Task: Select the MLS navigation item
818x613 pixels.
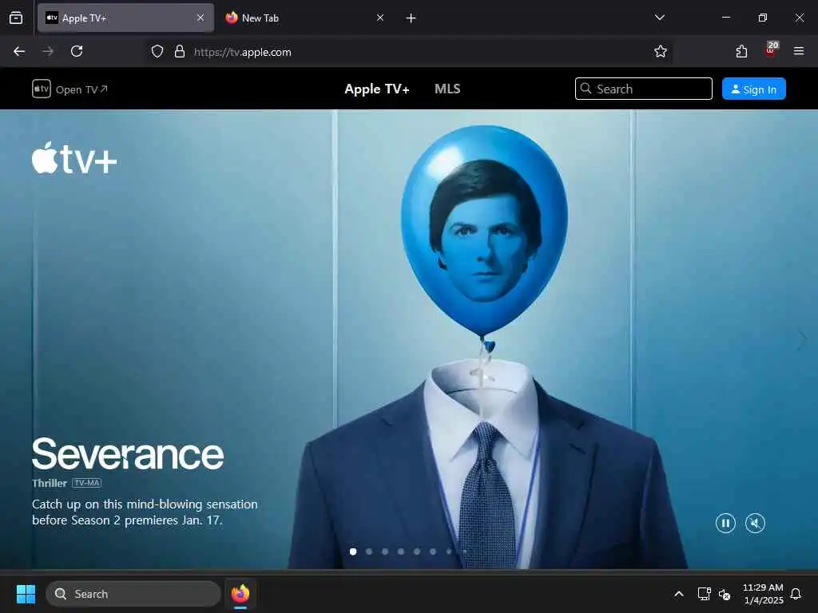Action: [x=447, y=89]
